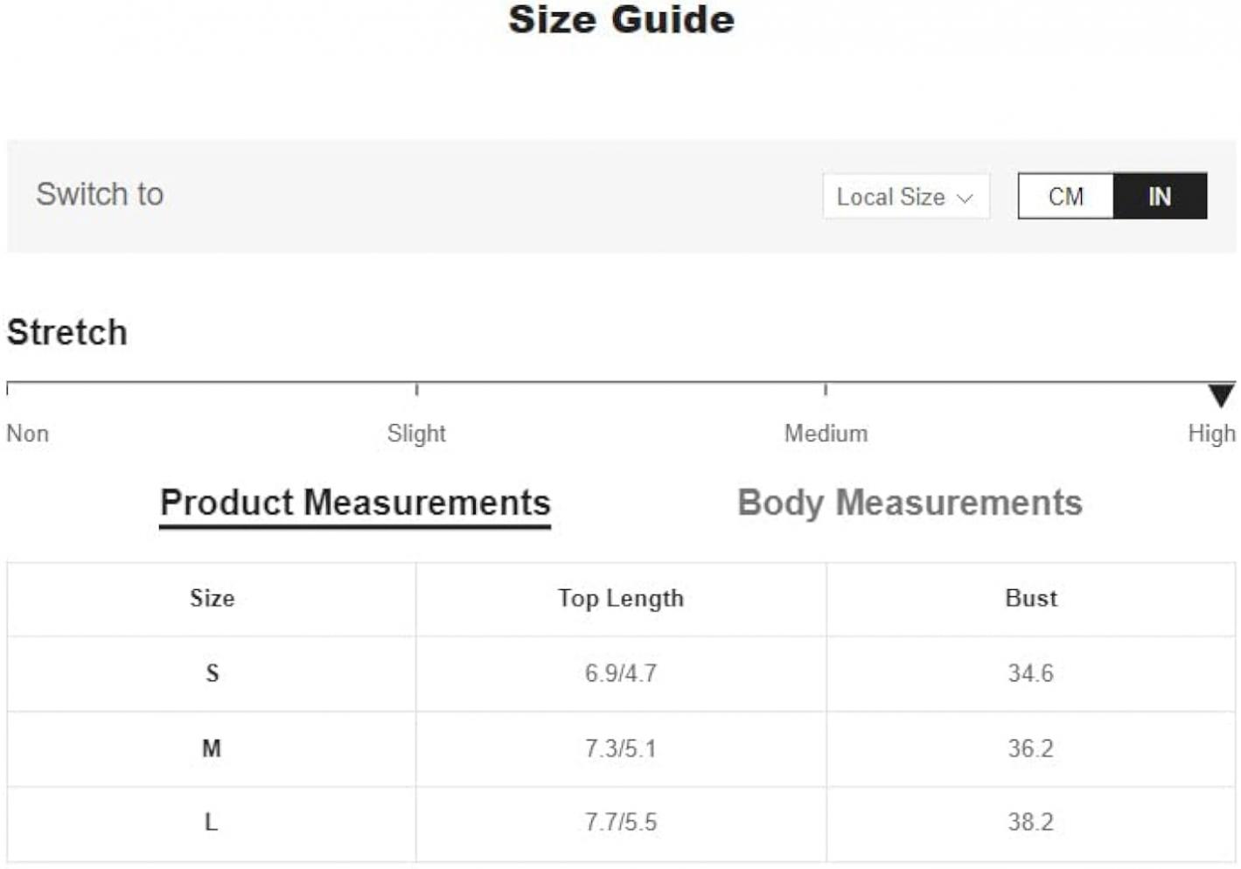Screen dimensions: 1241x869
Task: Click the Top Length column header
Action: click(x=621, y=599)
